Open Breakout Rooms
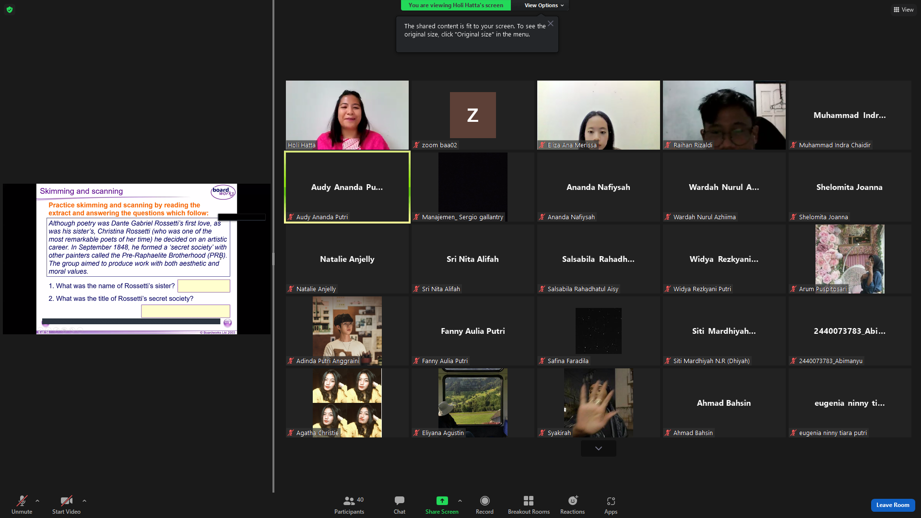The width and height of the screenshot is (921, 518). point(529,505)
